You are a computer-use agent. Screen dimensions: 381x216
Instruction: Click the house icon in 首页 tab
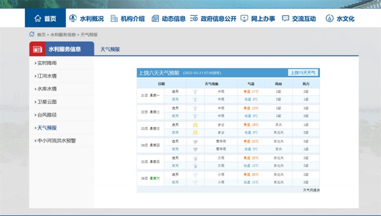38,18
